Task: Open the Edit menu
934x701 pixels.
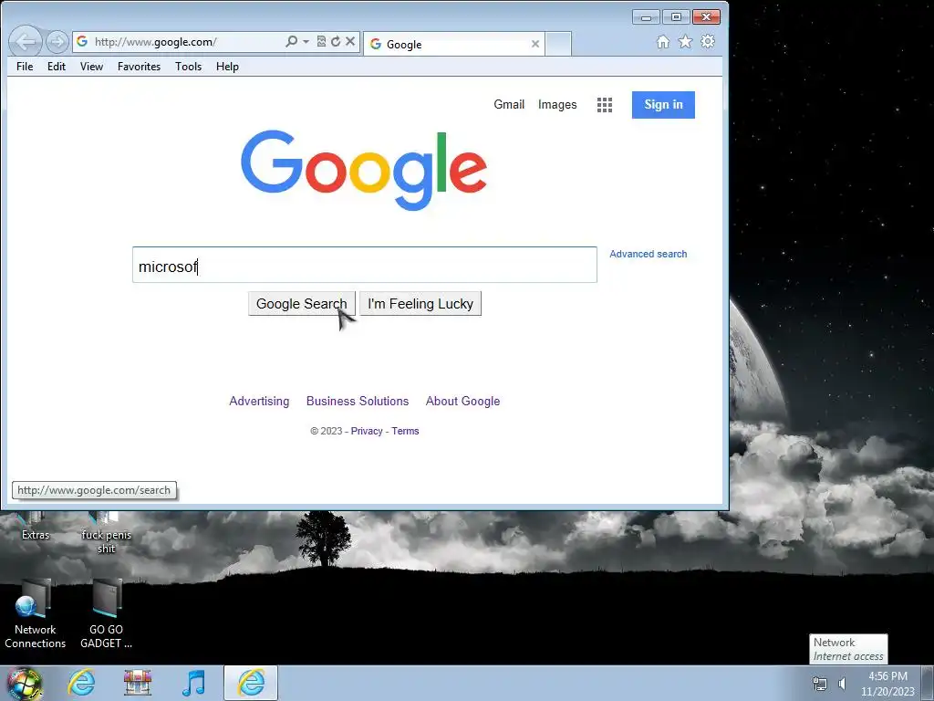Action: click(x=57, y=67)
